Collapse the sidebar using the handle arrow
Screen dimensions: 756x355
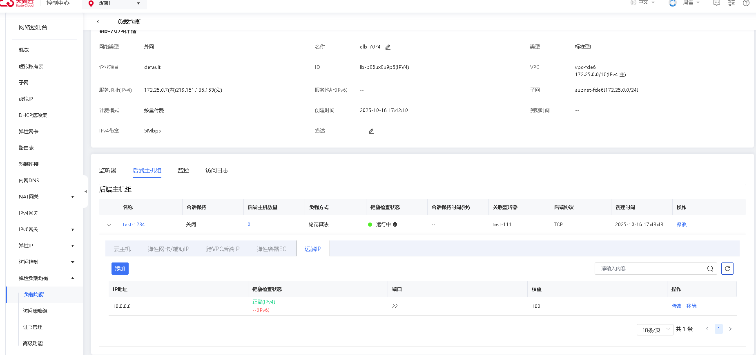click(85, 191)
